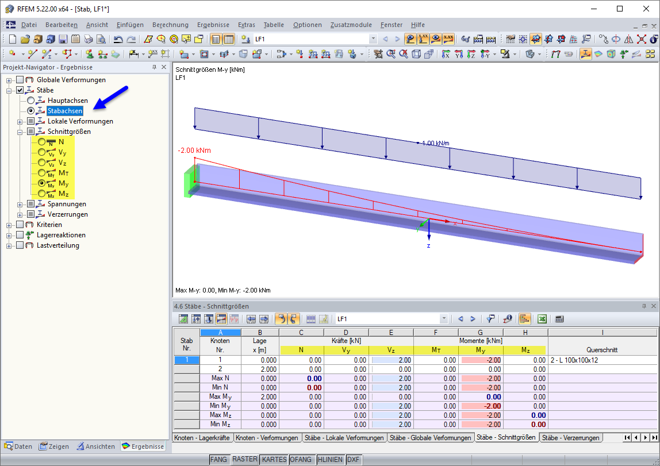The height and width of the screenshot is (466, 660).
Task: Collapse the Schnittgrößen tree node
Action: (20, 132)
